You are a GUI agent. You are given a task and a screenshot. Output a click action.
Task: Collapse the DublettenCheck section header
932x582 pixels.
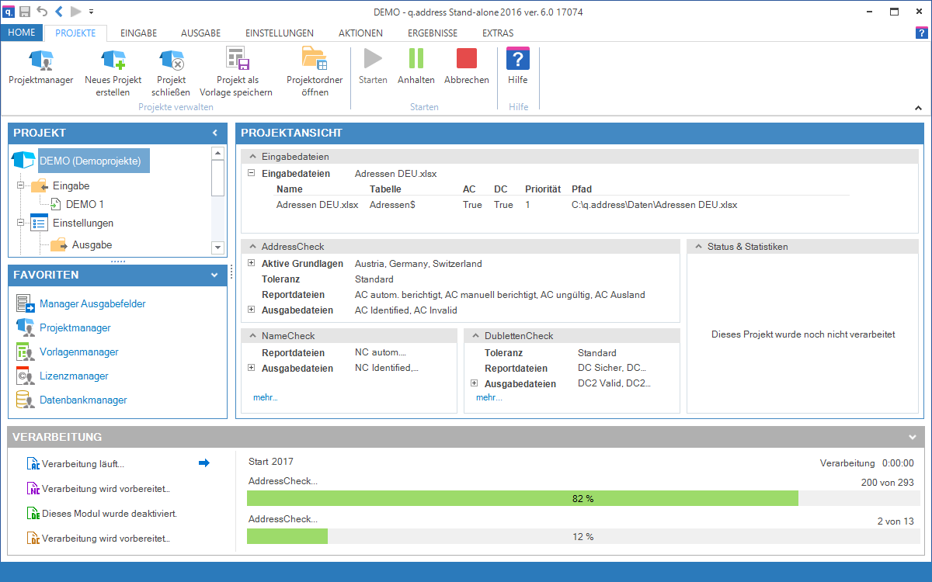(475, 335)
